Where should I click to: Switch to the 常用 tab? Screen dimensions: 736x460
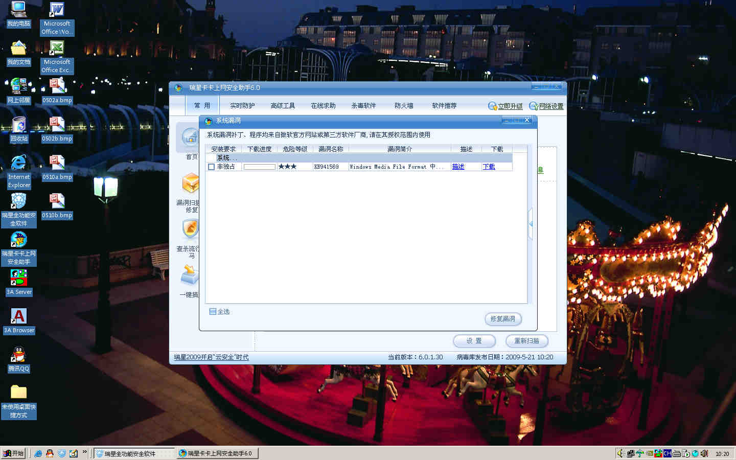point(202,106)
